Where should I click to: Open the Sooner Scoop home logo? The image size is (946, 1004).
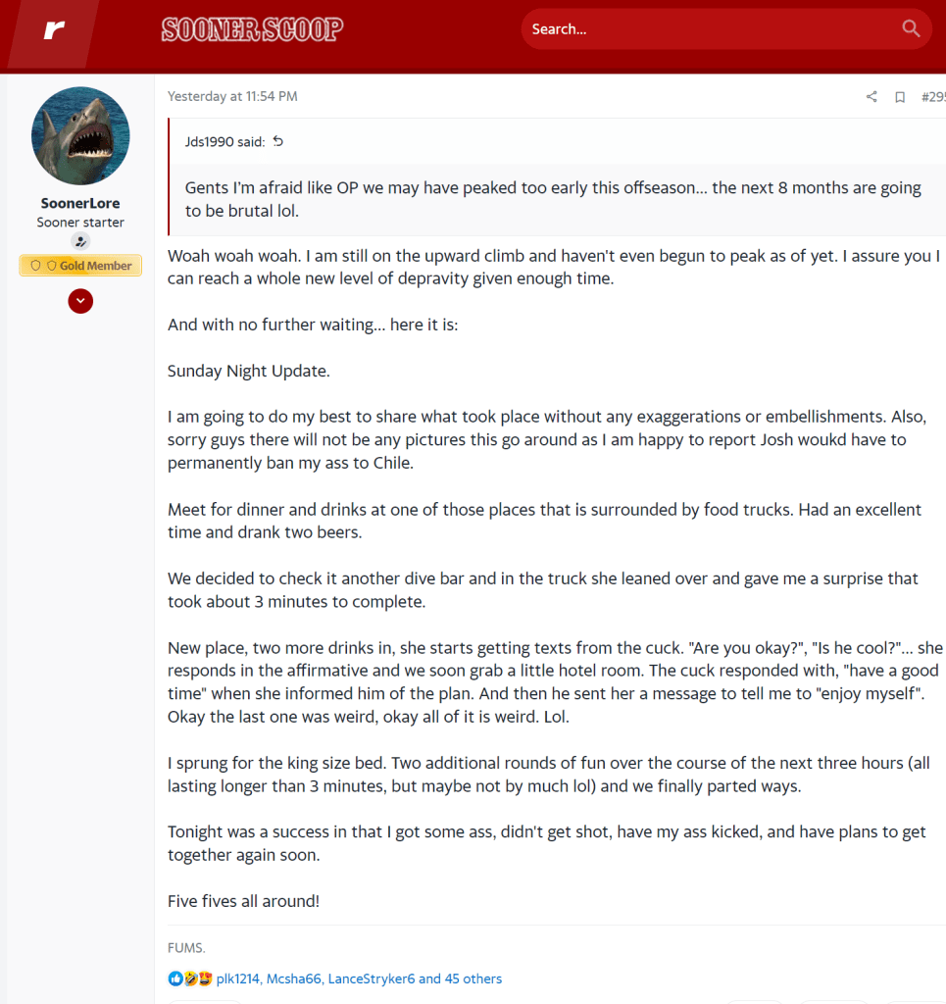click(x=252, y=29)
